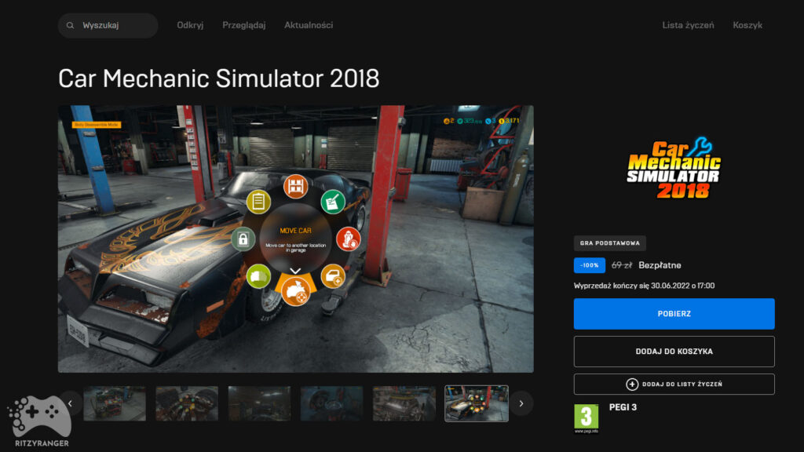Click the gray padlock icon in radial menu
This screenshot has height=452, width=804.
pos(243,239)
